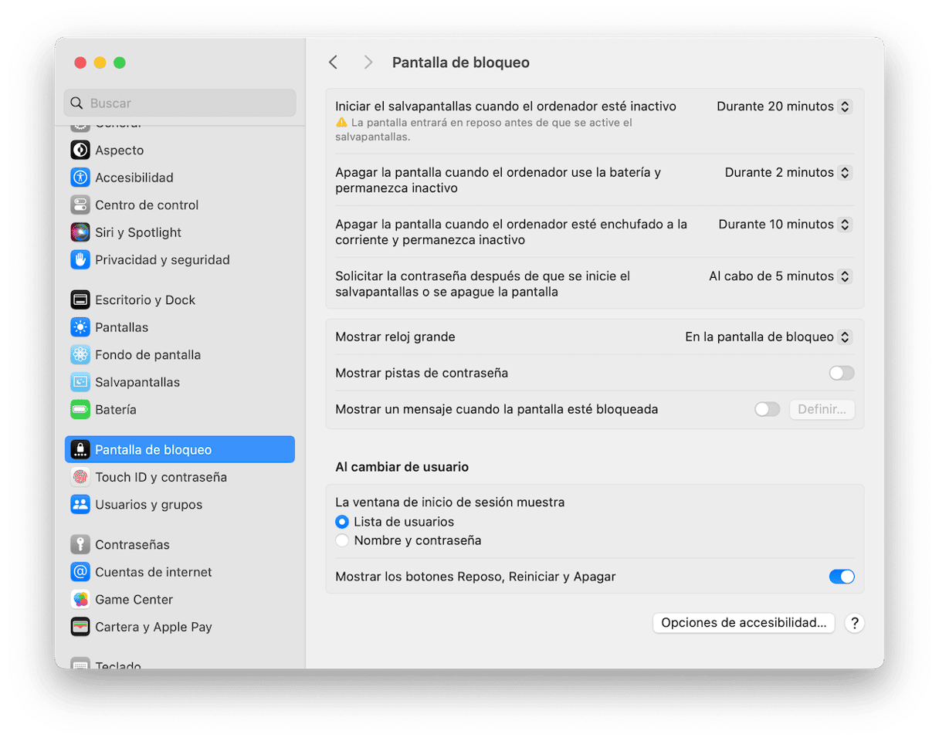
Task: Click the Al cambiar de usuario heading
Action: coord(402,467)
